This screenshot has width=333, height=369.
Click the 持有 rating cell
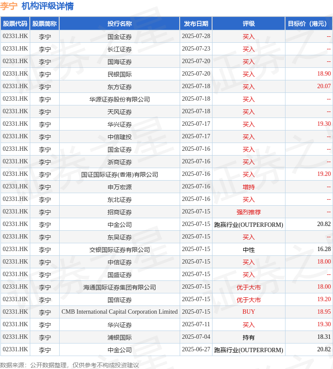[249, 337]
